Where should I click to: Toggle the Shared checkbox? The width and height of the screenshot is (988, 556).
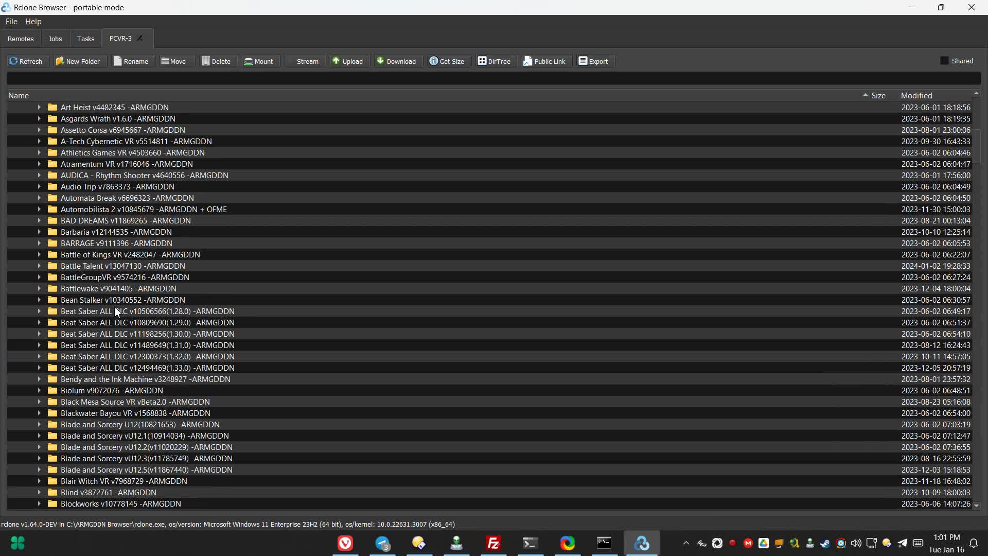pos(944,61)
